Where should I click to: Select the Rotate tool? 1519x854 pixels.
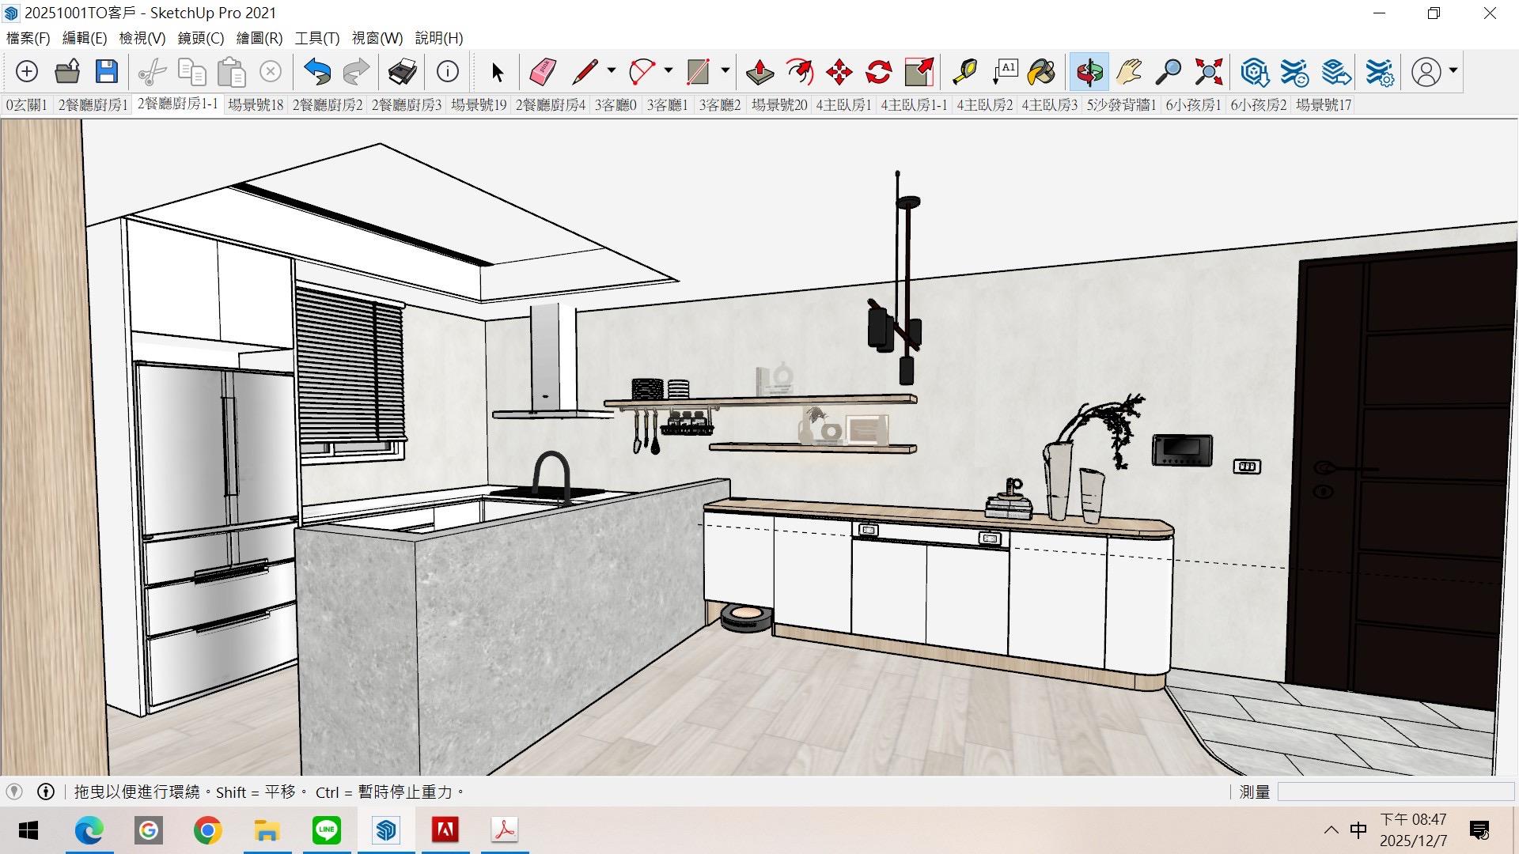tap(878, 72)
